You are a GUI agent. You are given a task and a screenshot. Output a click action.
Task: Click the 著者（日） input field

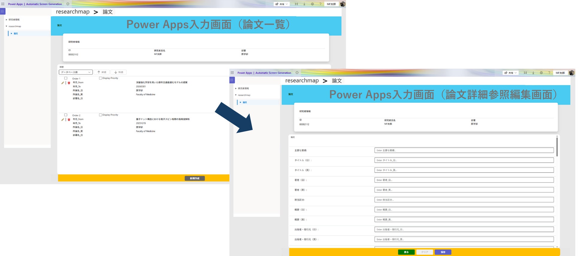(x=464, y=180)
